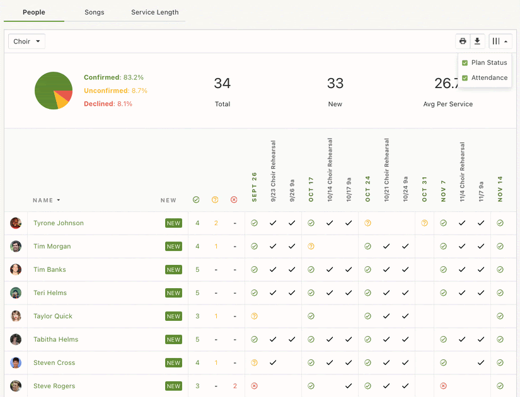The image size is (520, 397).
Task: Click Taylor Quick's avatar thumbnail
Action: coord(16,316)
